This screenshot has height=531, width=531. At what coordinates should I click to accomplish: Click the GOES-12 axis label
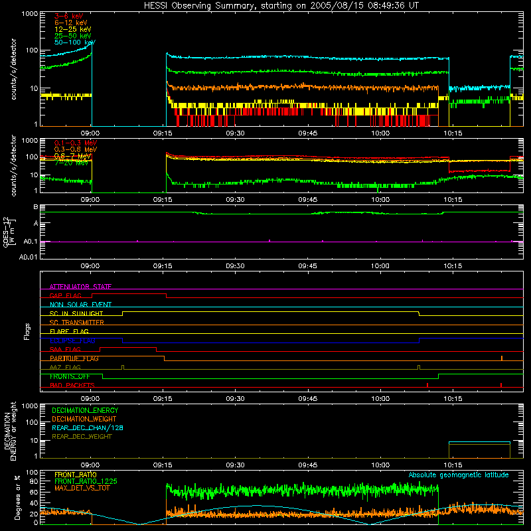point(9,232)
